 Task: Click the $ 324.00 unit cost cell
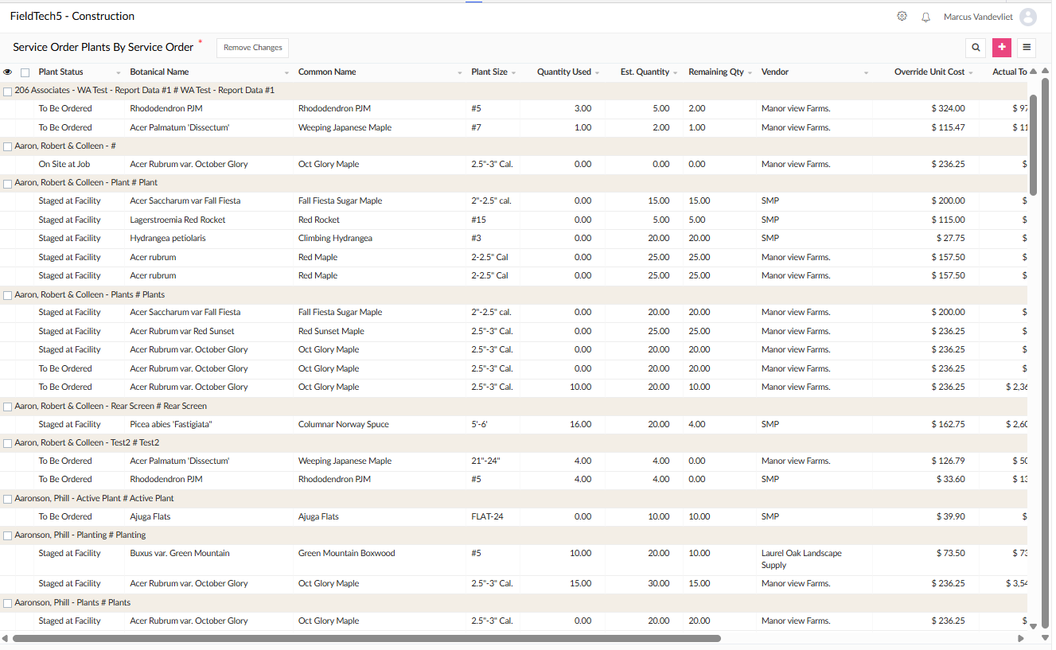pyautogui.click(x=948, y=109)
